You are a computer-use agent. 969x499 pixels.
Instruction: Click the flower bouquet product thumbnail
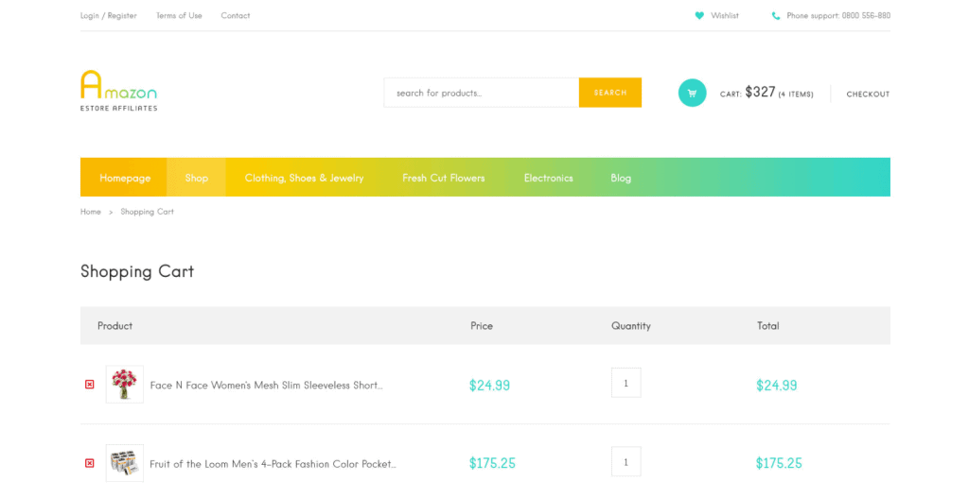coord(124,384)
